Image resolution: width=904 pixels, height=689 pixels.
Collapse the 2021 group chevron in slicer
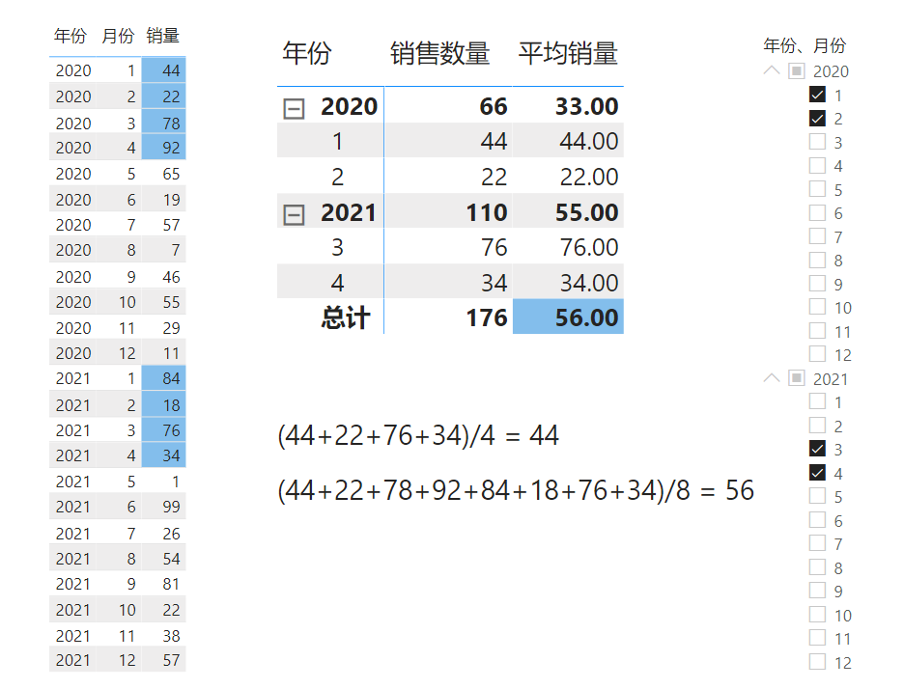[x=771, y=378]
